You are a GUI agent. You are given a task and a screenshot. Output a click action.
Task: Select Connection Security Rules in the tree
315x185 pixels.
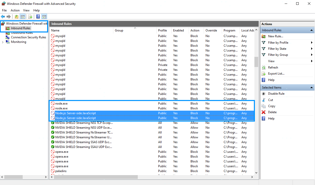coord(29,37)
